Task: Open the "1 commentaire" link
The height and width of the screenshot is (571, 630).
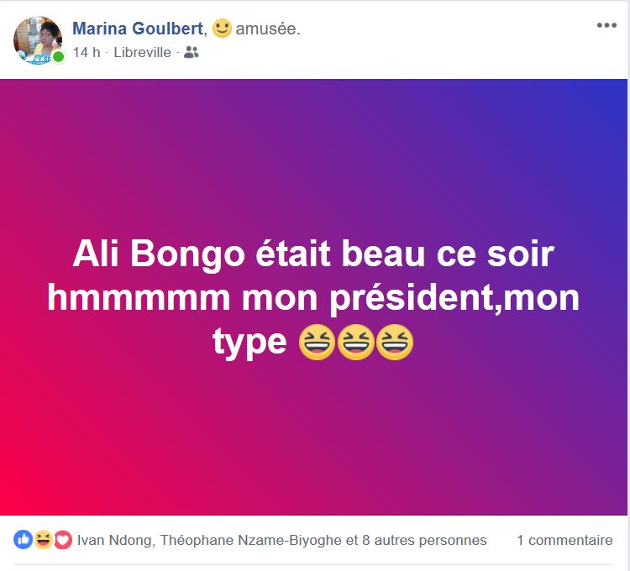Action: 564,540
